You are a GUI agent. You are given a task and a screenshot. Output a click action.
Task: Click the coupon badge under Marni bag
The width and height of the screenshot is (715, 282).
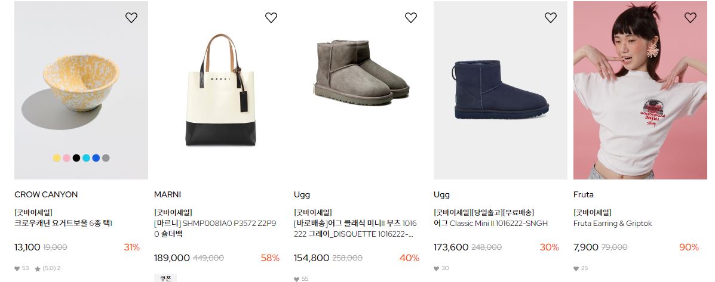click(x=165, y=278)
